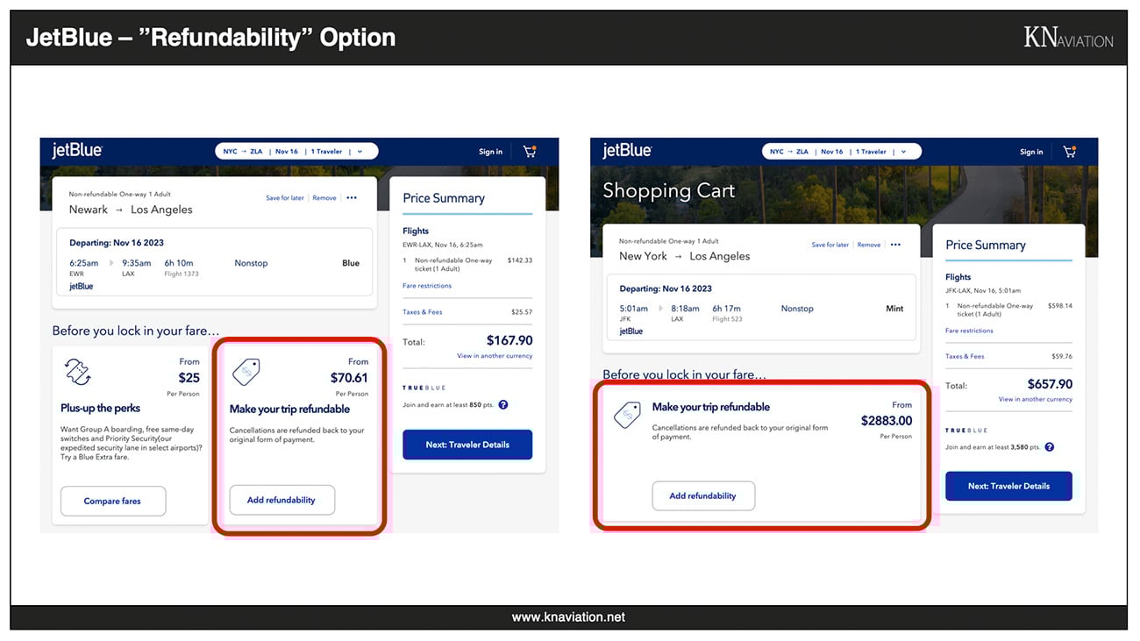Click the Blue fare label on the Newark flight
Screen dimensions: 1140x641
[x=351, y=263]
